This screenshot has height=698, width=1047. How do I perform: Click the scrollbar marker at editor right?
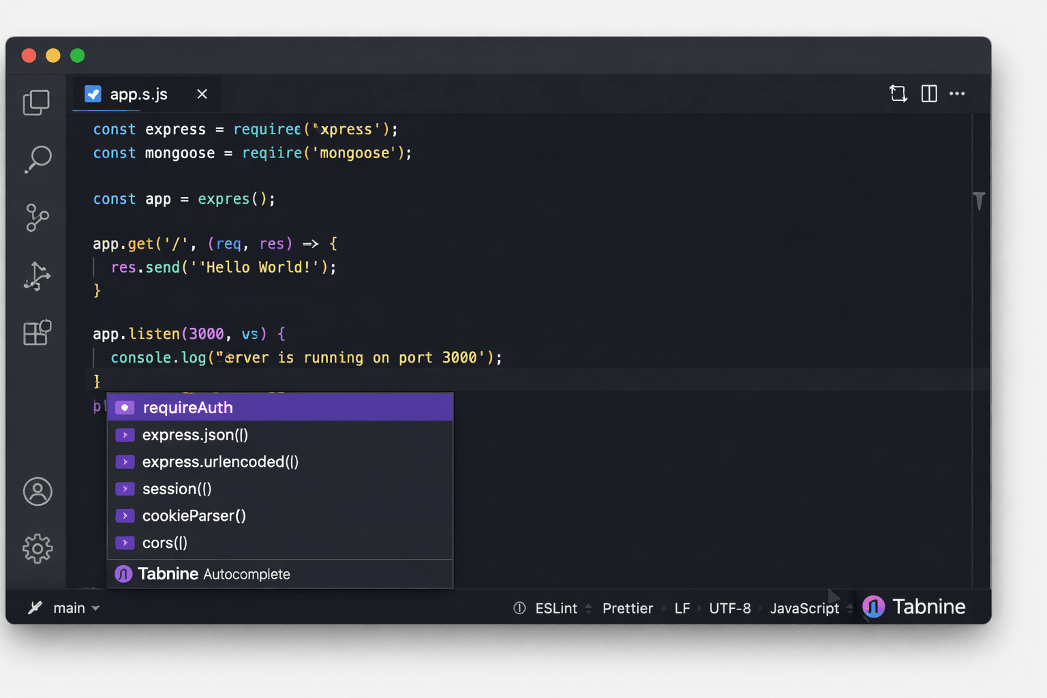pyautogui.click(x=979, y=200)
